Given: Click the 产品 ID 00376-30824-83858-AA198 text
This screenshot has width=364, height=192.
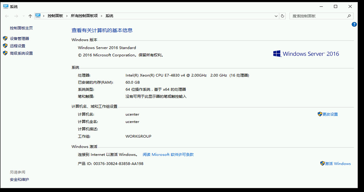Looking at the screenshot, I should click(110, 164).
